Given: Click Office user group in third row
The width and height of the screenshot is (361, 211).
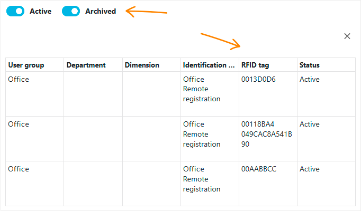Looking at the screenshot, I should [x=19, y=169].
